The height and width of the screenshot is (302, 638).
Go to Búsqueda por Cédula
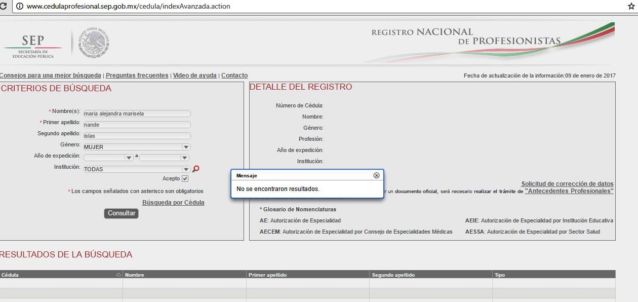tap(173, 203)
